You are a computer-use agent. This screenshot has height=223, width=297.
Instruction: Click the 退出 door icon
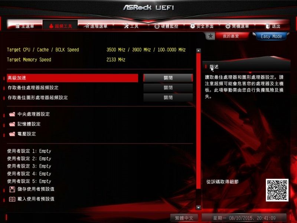268,26
